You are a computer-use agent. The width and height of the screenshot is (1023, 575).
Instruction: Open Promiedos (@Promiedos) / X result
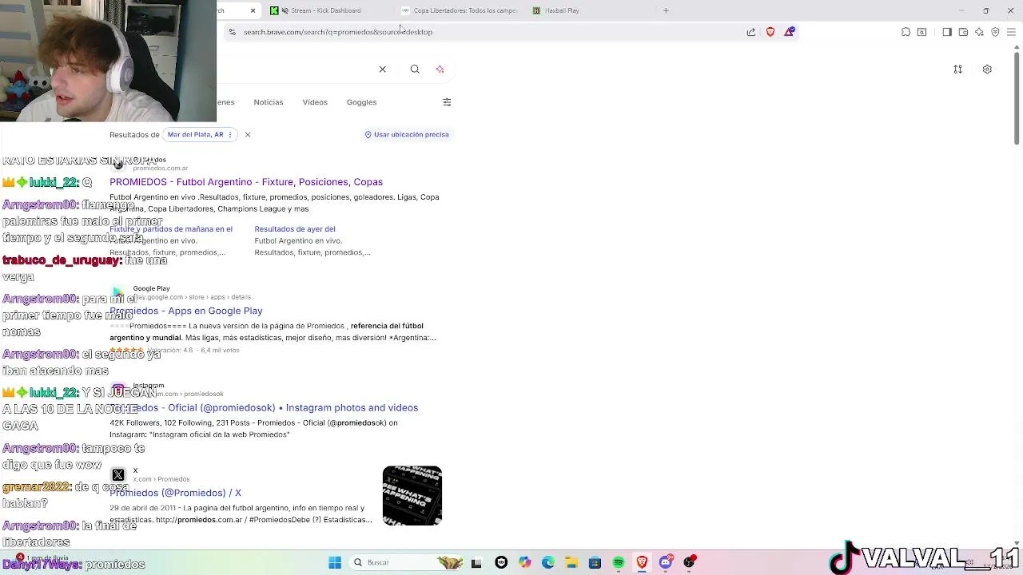click(175, 493)
